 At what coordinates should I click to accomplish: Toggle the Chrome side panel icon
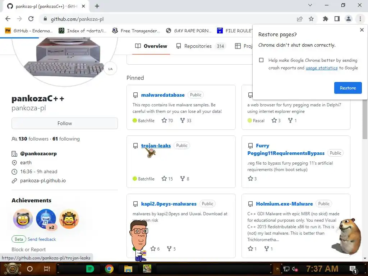(x=337, y=19)
